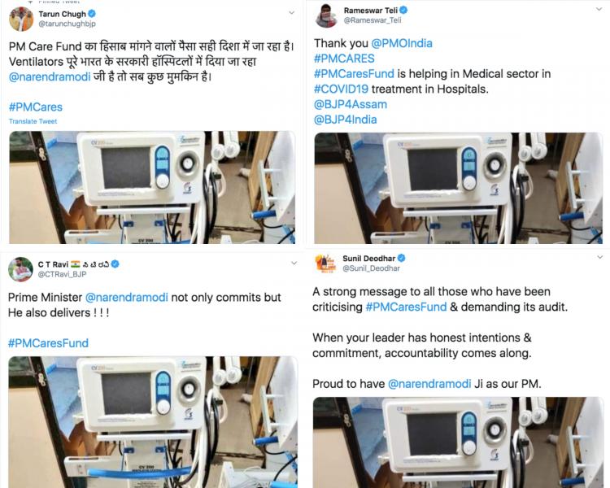Open the ventilator photo in Rameswar Teli's tweet
Viewport: 610px width, 488px height.
(458, 189)
